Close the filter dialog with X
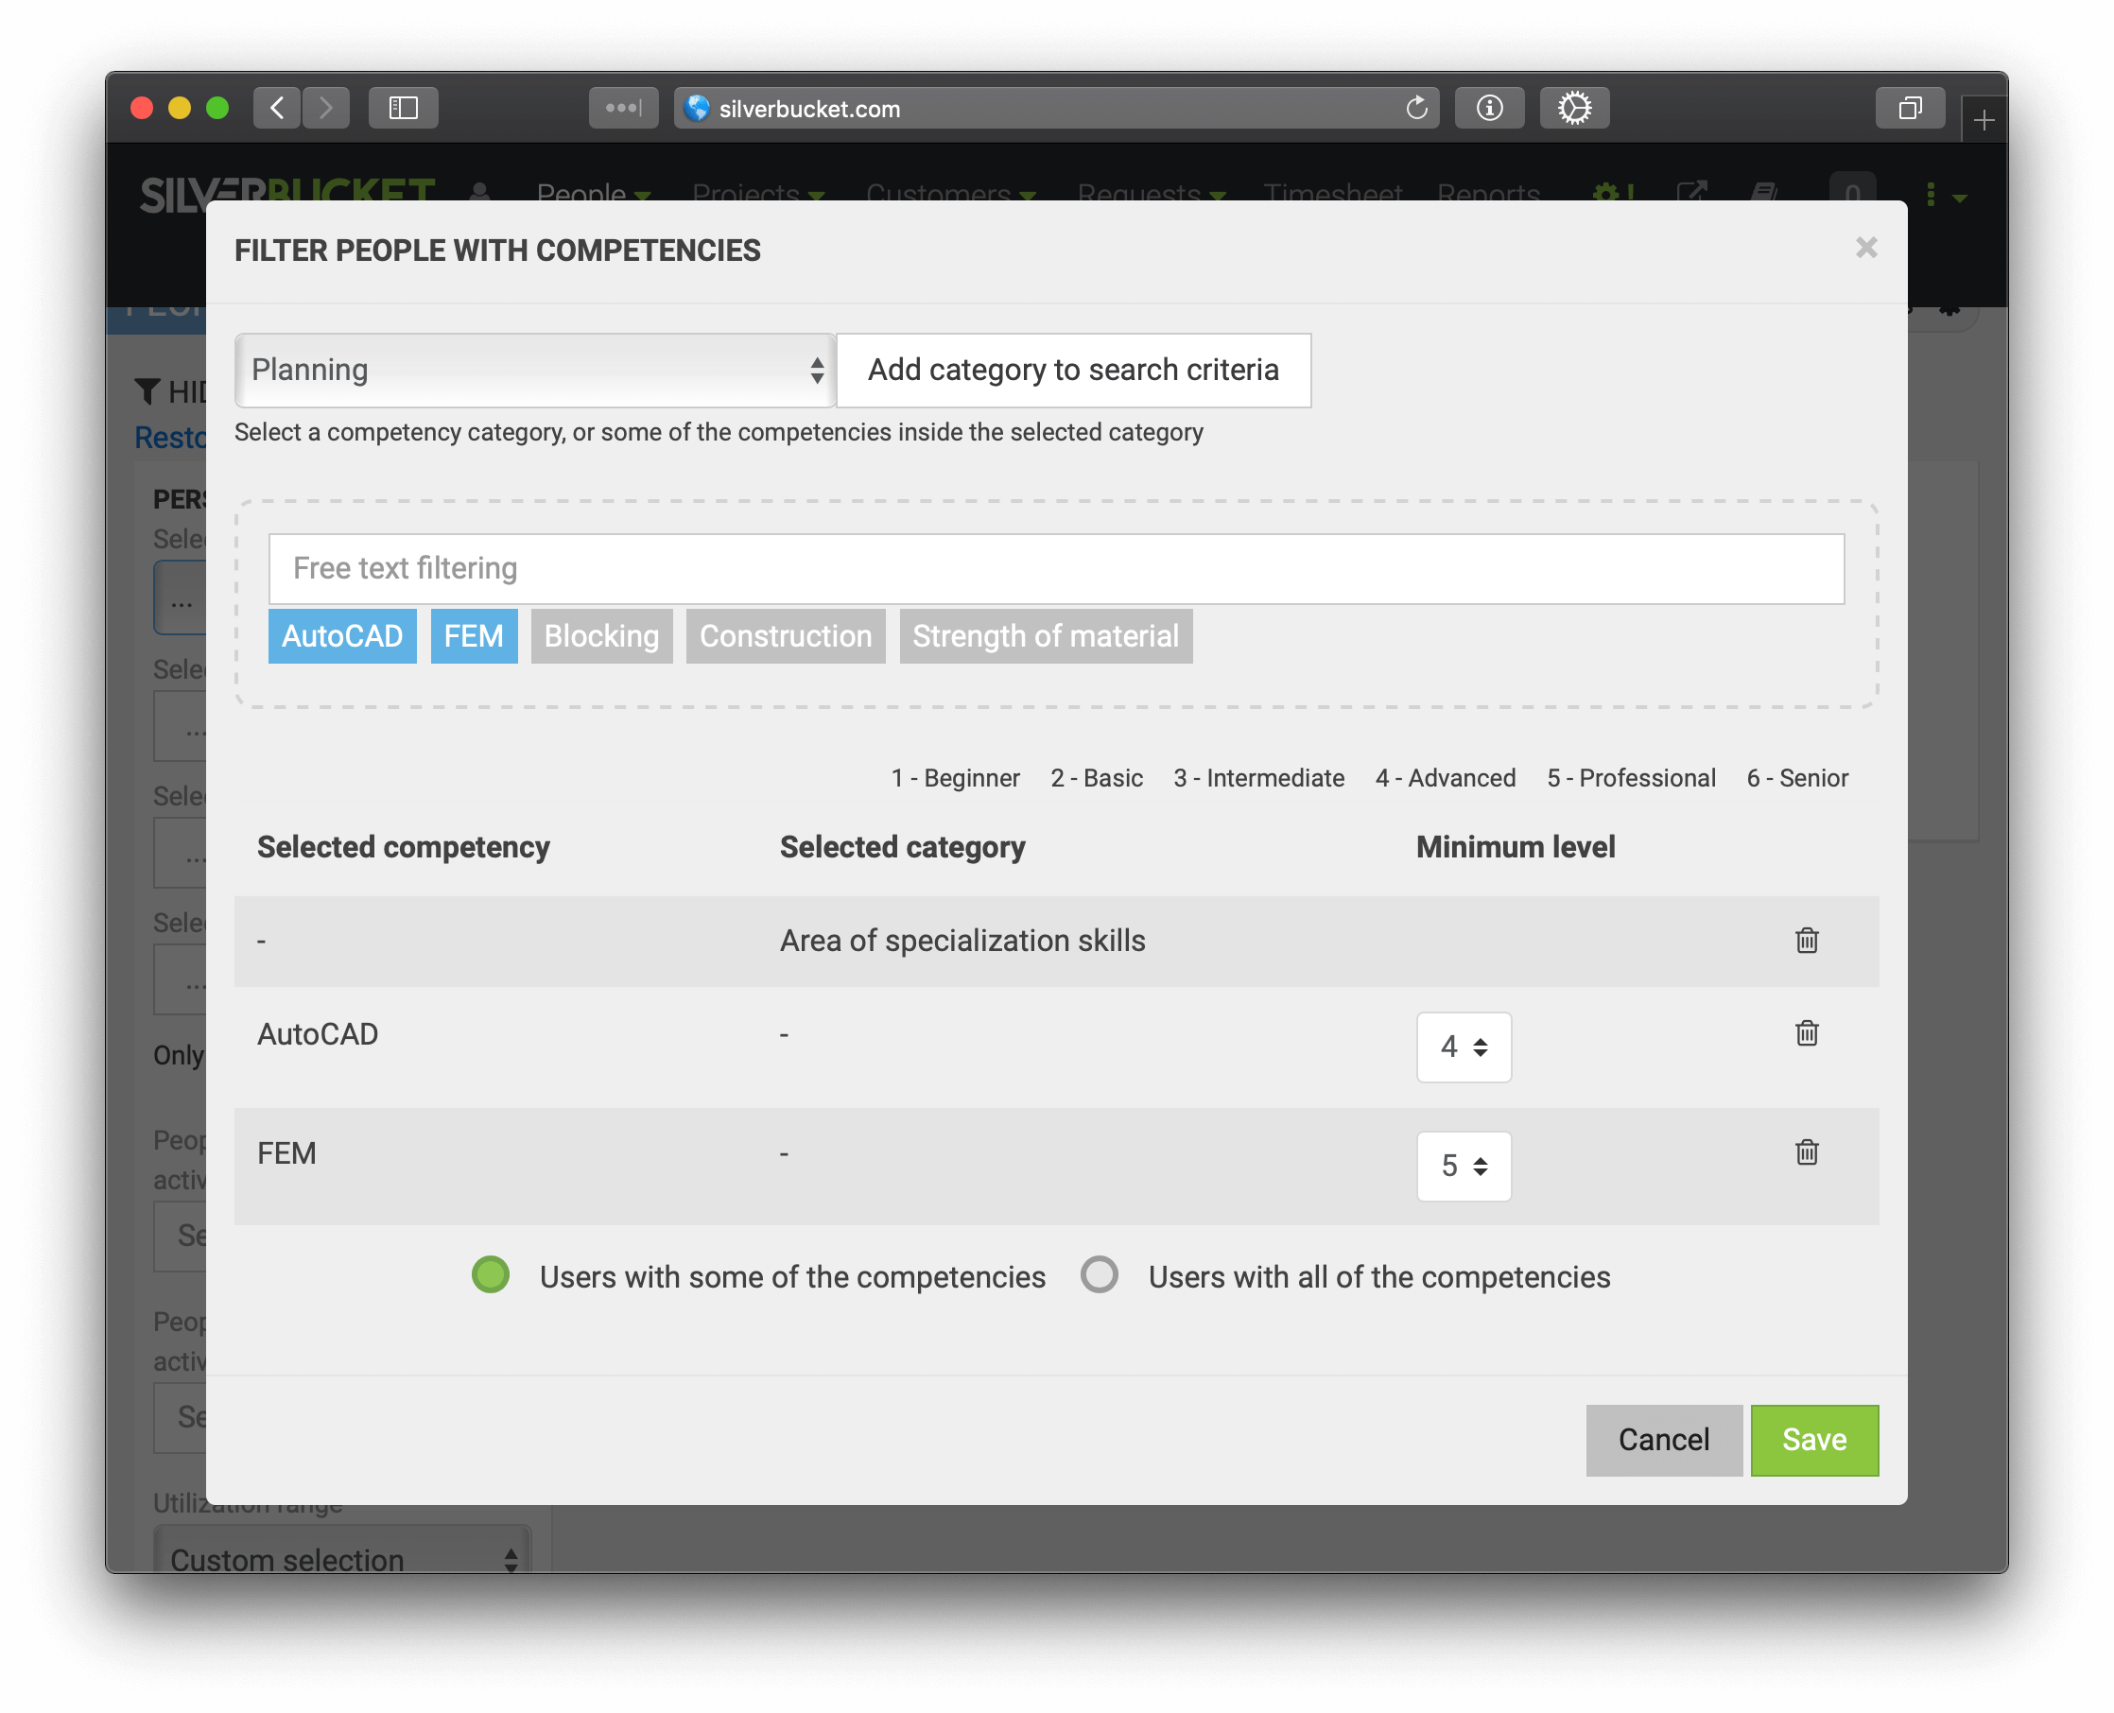Screen dimensions: 2114x1713 [x=1865, y=248]
